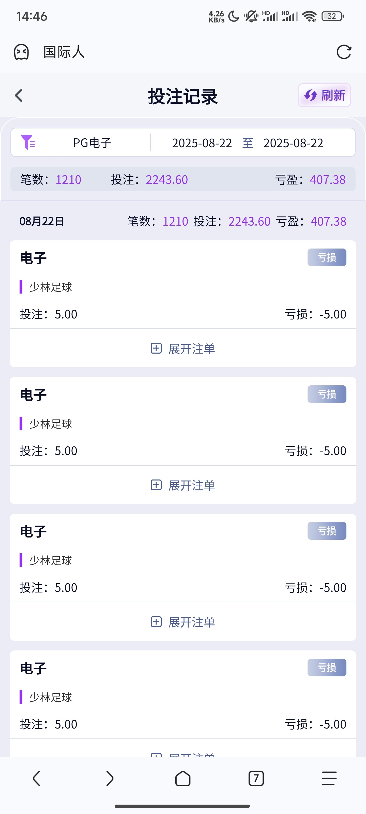Image resolution: width=366 pixels, height=814 pixels.
Task: Open the browser hamburger menu
Action: 329,778
